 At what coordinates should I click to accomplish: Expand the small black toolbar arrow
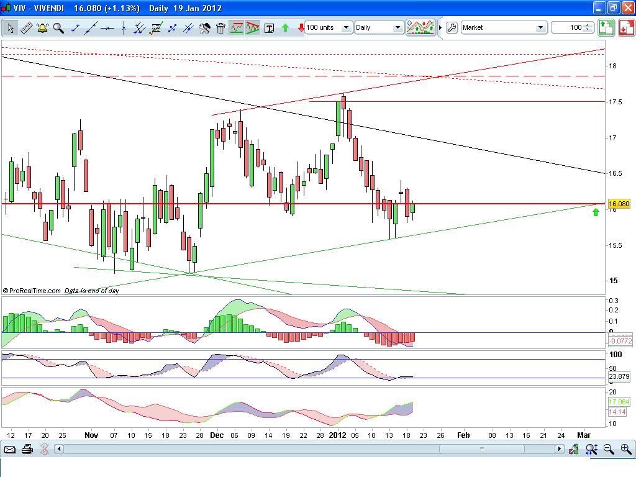(x=440, y=27)
